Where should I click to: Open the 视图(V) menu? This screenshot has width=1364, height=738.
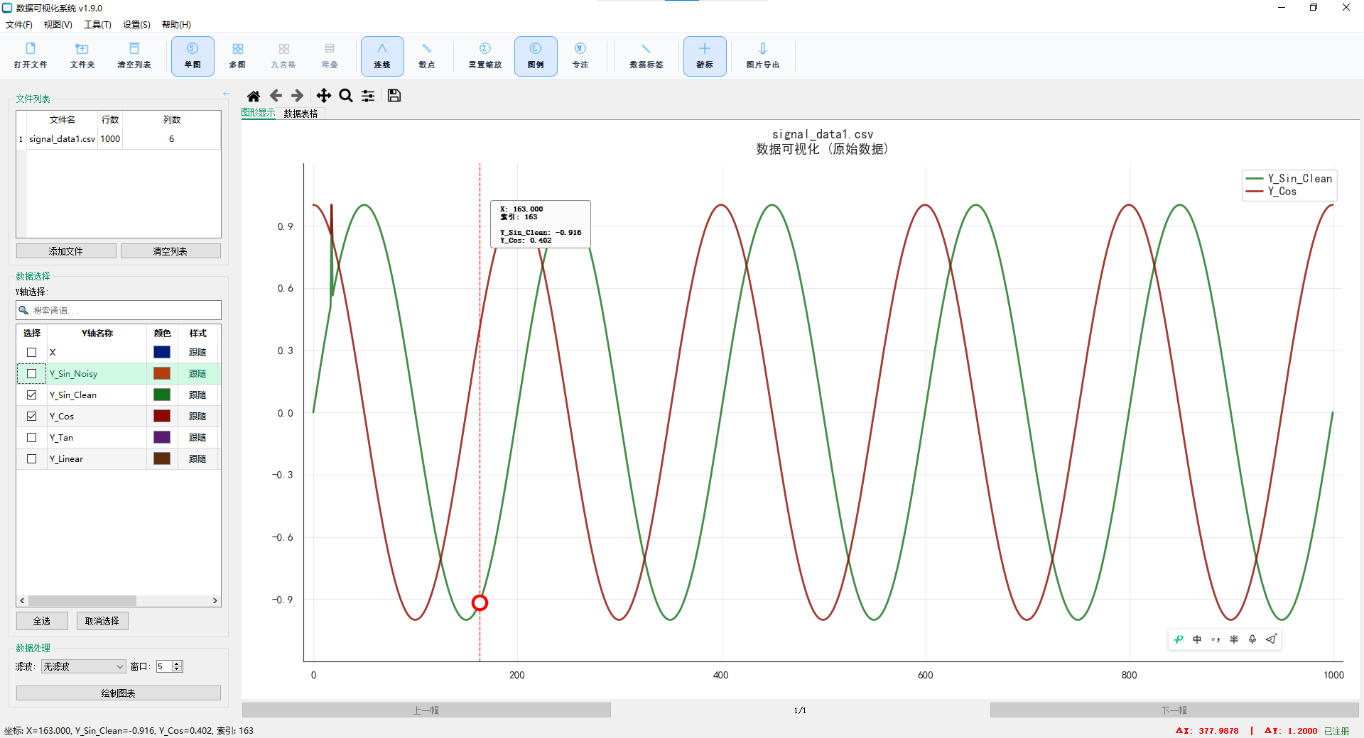coord(58,25)
